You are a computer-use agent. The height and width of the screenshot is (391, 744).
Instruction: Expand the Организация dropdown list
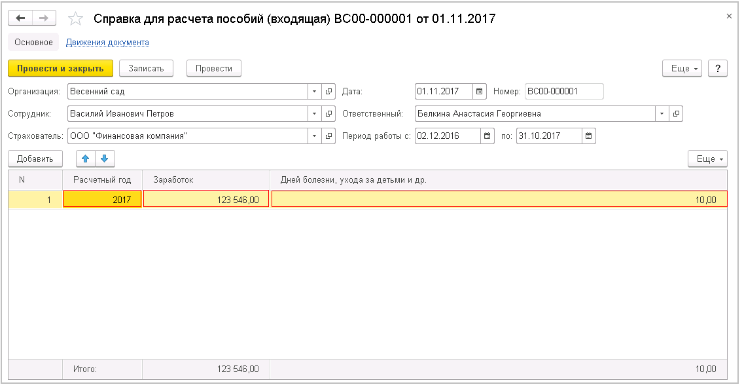tap(314, 92)
